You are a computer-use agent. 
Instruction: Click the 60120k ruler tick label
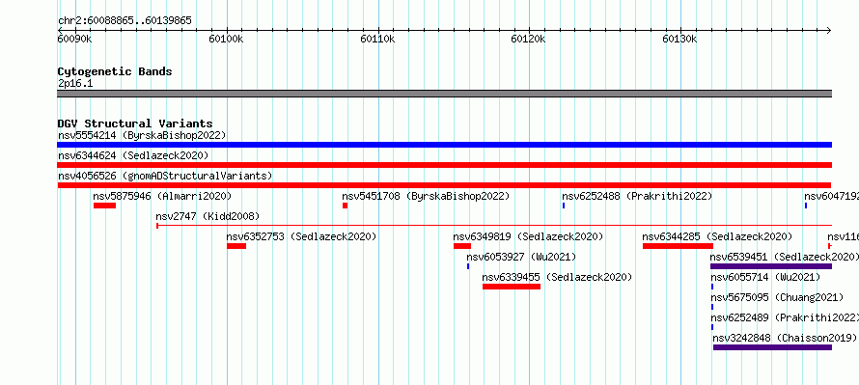tap(528, 39)
